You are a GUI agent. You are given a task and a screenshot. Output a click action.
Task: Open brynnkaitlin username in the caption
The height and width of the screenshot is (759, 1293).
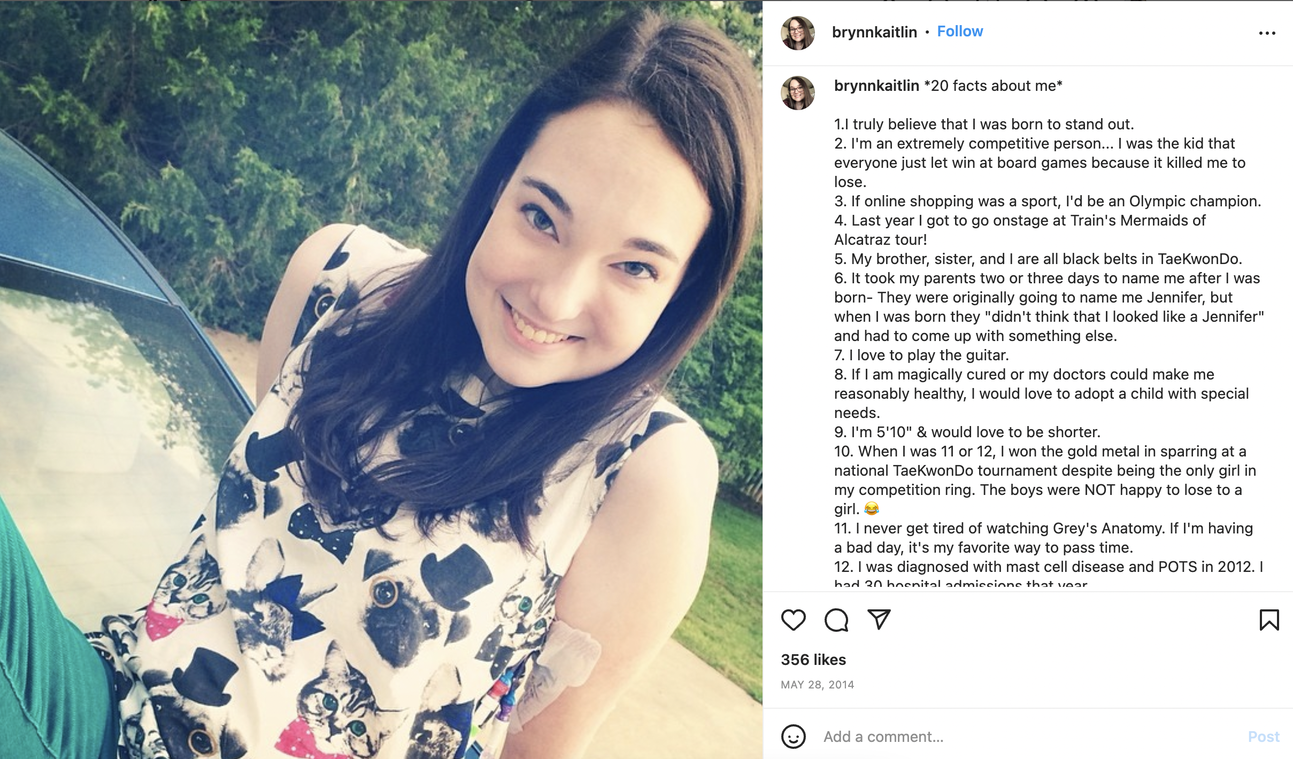(876, 86)
